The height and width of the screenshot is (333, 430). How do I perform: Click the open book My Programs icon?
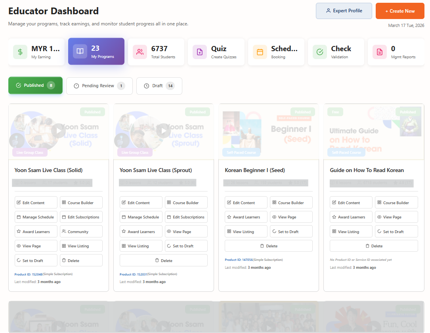(80, 52)
